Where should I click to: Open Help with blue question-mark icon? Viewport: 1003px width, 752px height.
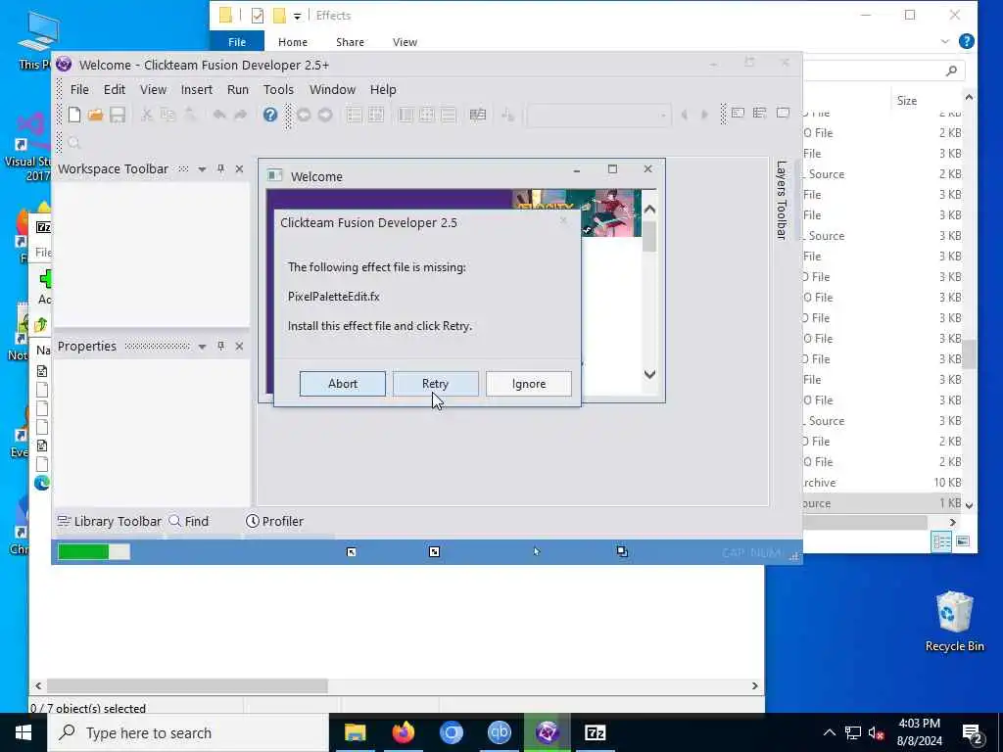[270, 115]
